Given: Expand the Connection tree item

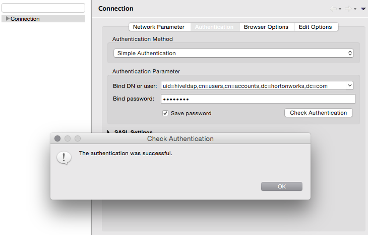Looking at the screenshot, I should click(x=8, y=19).
